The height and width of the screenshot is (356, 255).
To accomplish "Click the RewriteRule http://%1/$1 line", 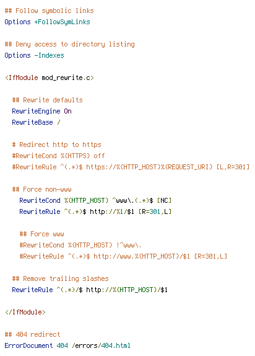I will pyautogui.click(x=95, y=211).
